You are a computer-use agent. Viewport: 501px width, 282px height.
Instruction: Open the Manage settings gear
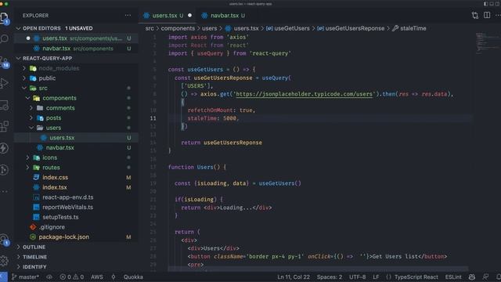(x=5, y=261)
